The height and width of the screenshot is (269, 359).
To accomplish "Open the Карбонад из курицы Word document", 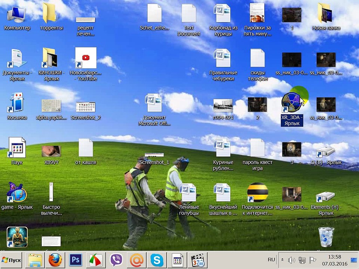I will click(x=223, y=19).
